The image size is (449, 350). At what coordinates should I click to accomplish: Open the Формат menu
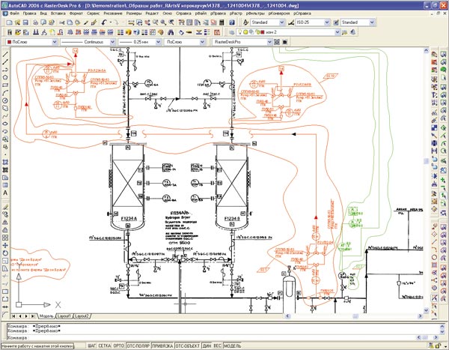pyautogui.click(x=76, y=13)
